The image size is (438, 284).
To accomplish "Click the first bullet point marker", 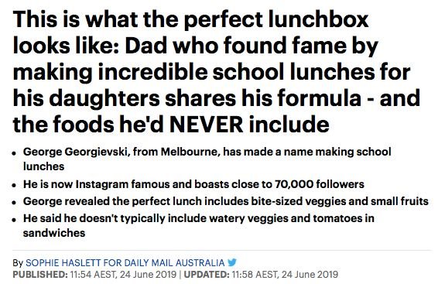I will [14, 153].
